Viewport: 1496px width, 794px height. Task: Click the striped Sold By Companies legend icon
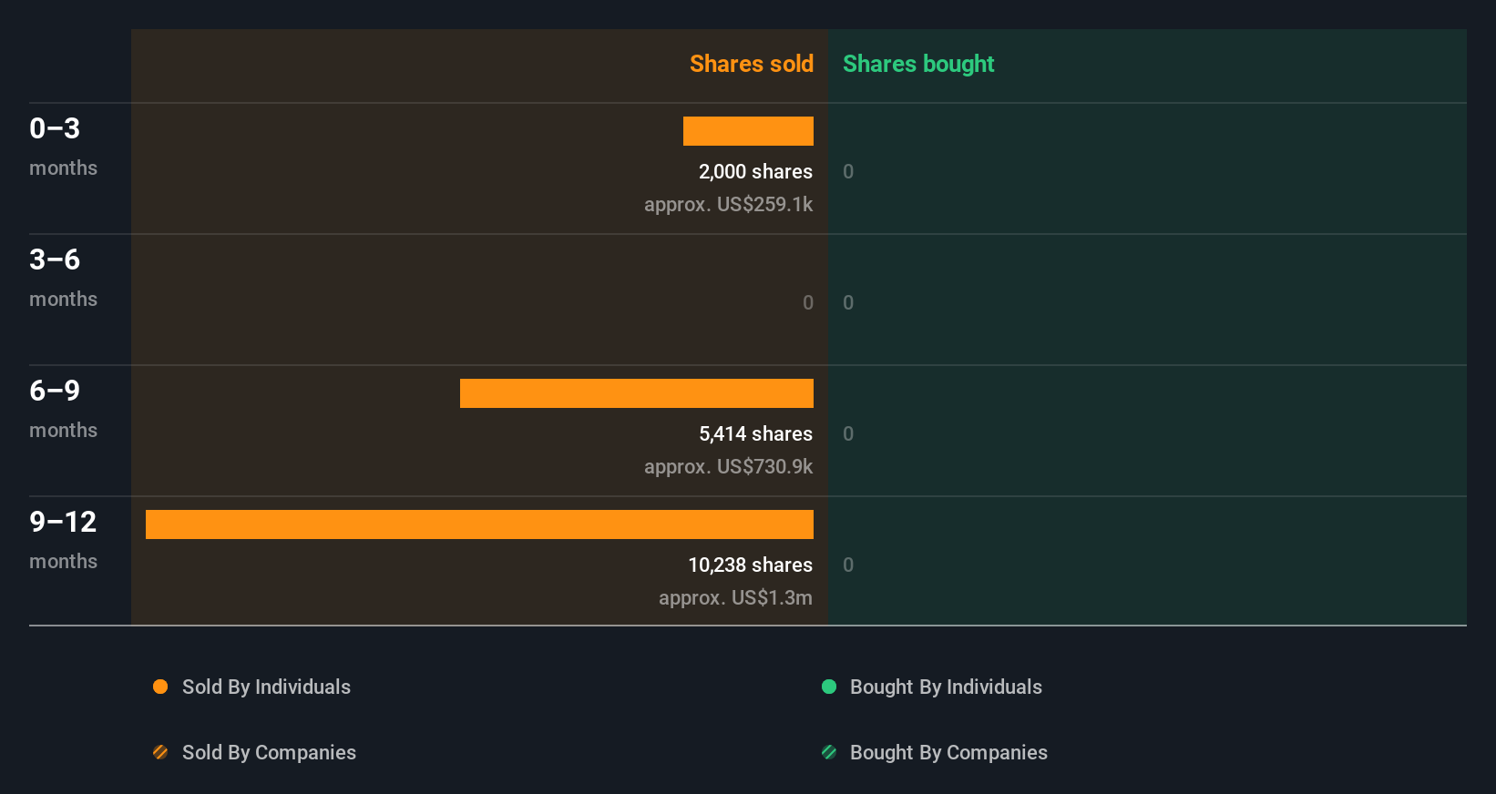pos(160,752)
